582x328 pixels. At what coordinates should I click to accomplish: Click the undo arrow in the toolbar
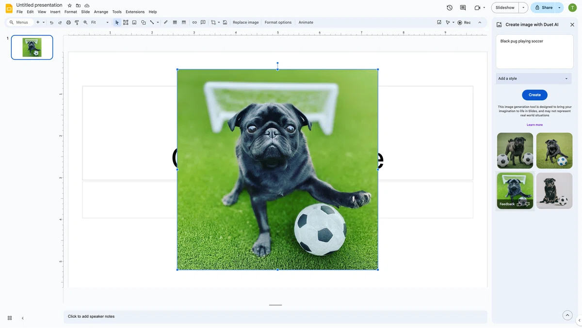(51, 22)
